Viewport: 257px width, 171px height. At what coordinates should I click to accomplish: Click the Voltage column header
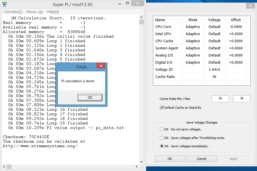(x=214, y=20)
